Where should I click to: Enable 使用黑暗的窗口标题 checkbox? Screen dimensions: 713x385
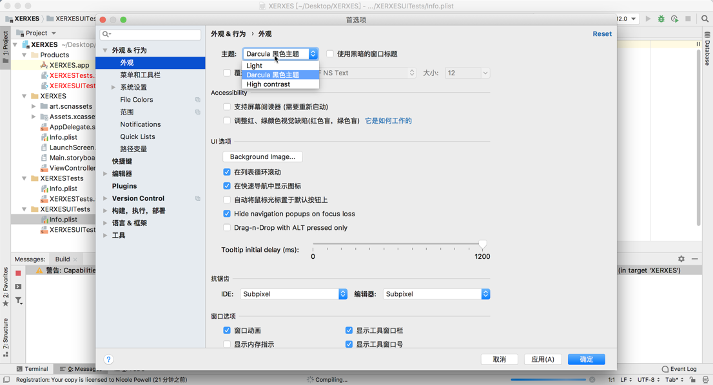tap(330, 53)
